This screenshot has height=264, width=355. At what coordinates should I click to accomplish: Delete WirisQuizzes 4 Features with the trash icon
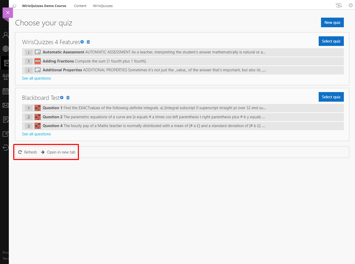pyautogui.click(x=88, y=42)
